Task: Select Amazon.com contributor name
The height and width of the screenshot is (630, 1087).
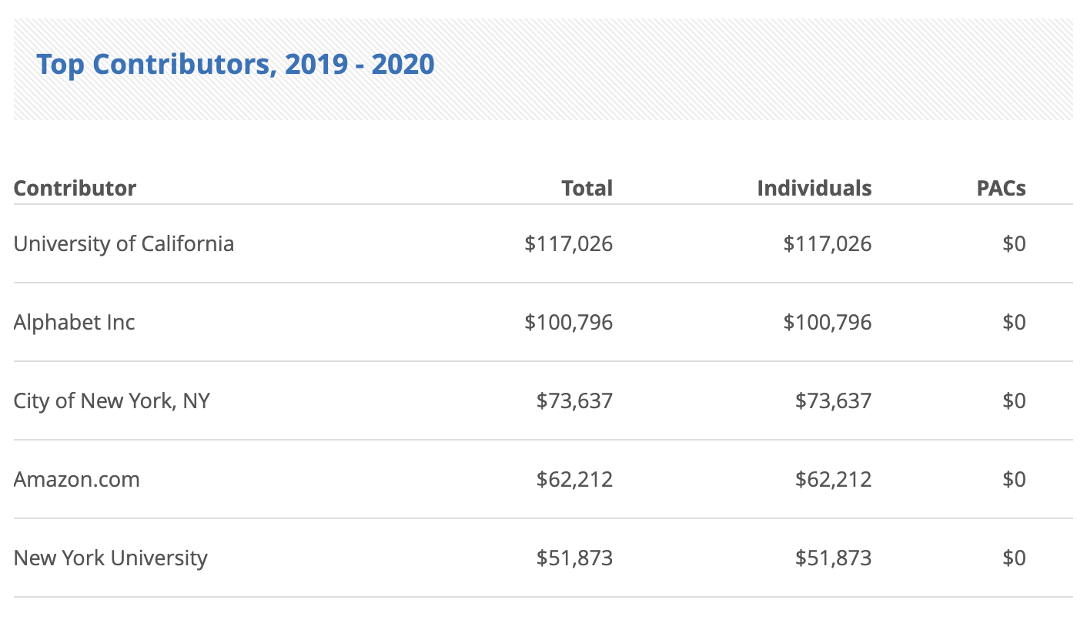Action: (x=77, y=479)
